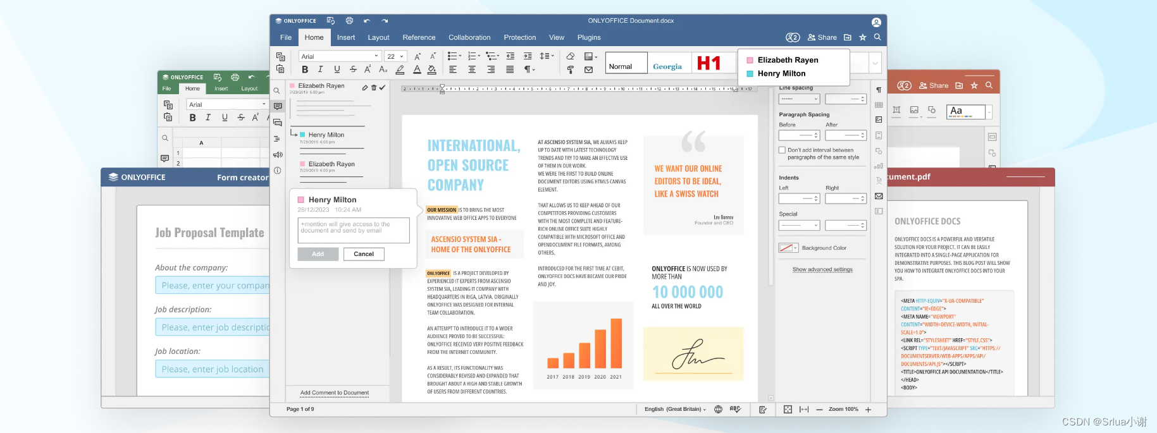The width and height of the screenshot is (1157, 433).
Task: Open the comments panel in left sidebar
Action: pyautogui.click(x=278, y=106)
